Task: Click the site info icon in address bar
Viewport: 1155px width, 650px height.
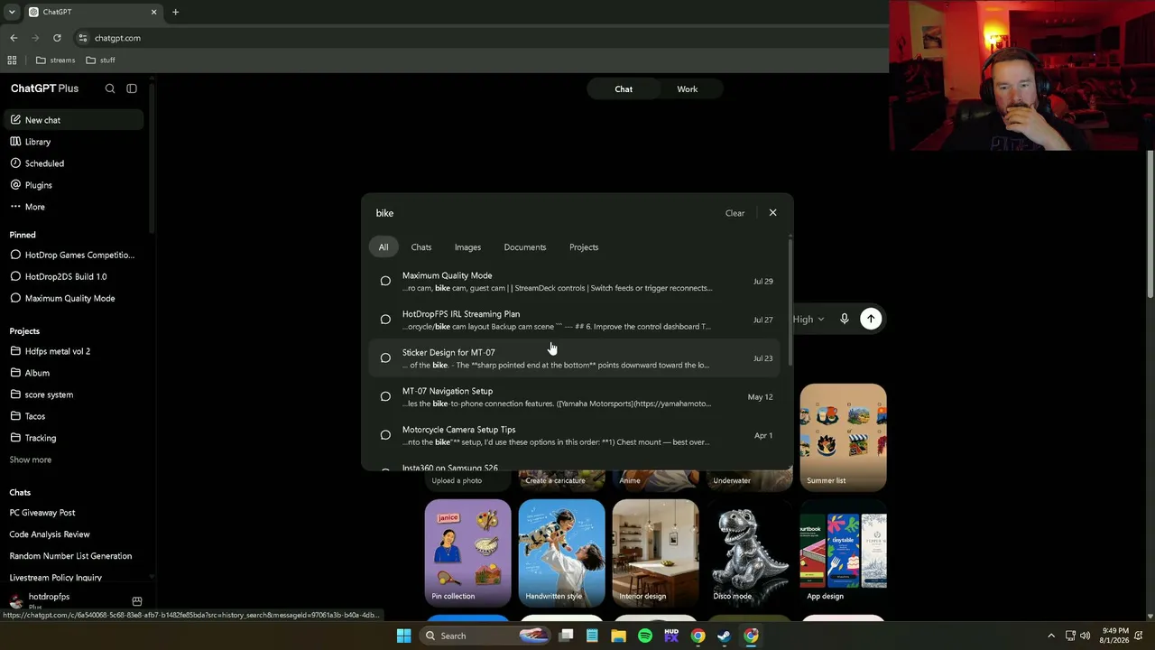Action: coord(82,38)
